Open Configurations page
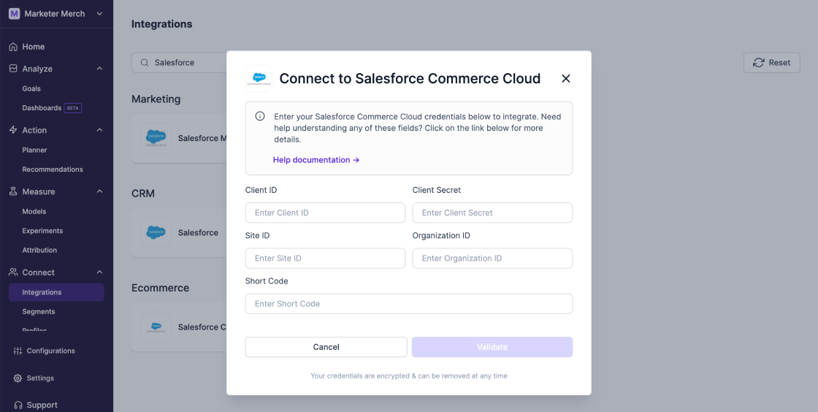The image size is (818, 412). pyautogui.click(x=50, y=351)
